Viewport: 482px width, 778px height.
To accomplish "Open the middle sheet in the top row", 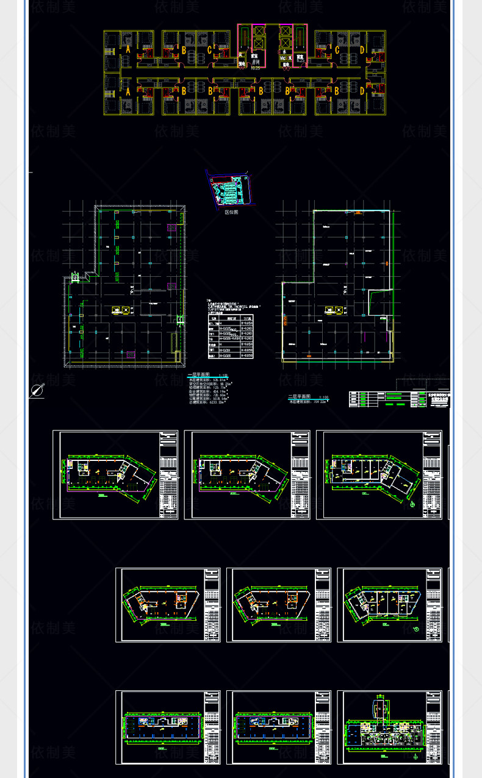I will click(247, 475).
